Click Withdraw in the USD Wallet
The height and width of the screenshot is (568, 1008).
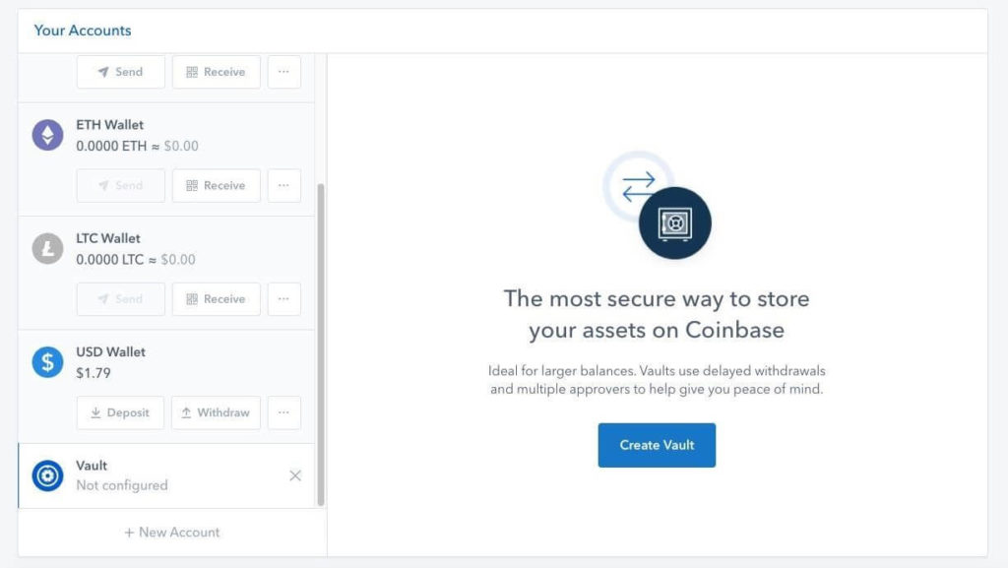point(216,412)
